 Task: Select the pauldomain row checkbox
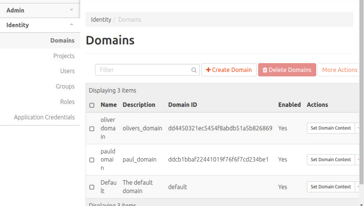pyautogui.click(x=92, y=160)
